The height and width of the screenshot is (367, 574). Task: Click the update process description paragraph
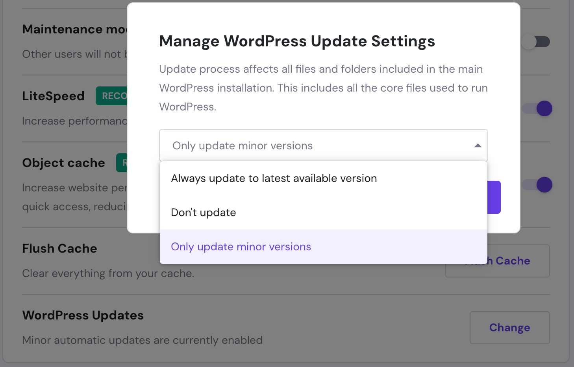pyautogui.click(x=323, y=88)
